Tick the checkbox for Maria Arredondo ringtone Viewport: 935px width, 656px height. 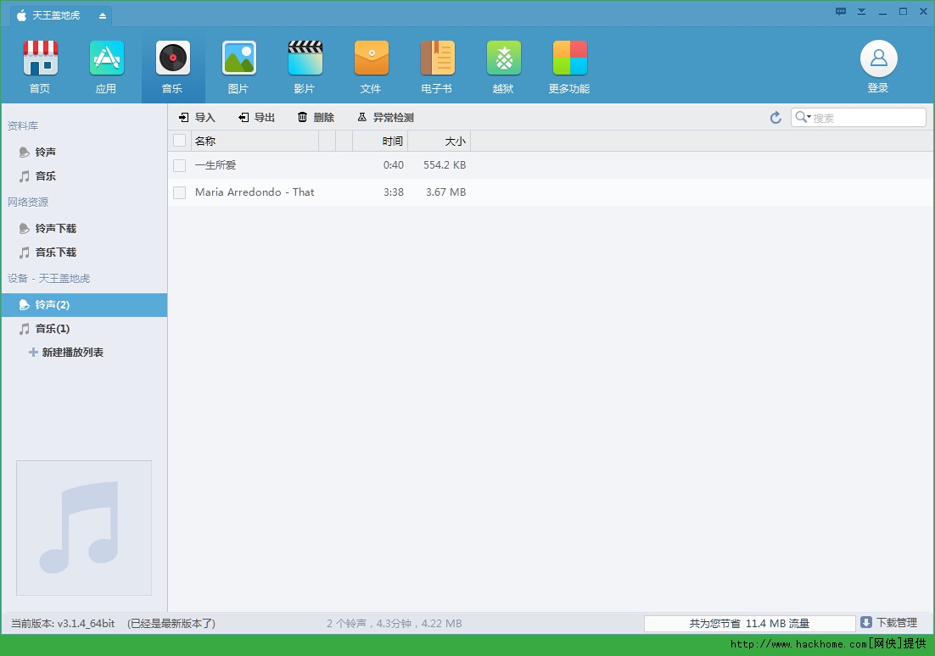pyautogui.click(x=179, y=192)
